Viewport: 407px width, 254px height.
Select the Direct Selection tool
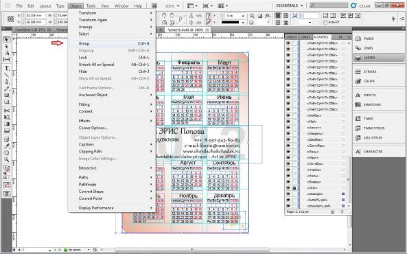[x=6, y=47]
